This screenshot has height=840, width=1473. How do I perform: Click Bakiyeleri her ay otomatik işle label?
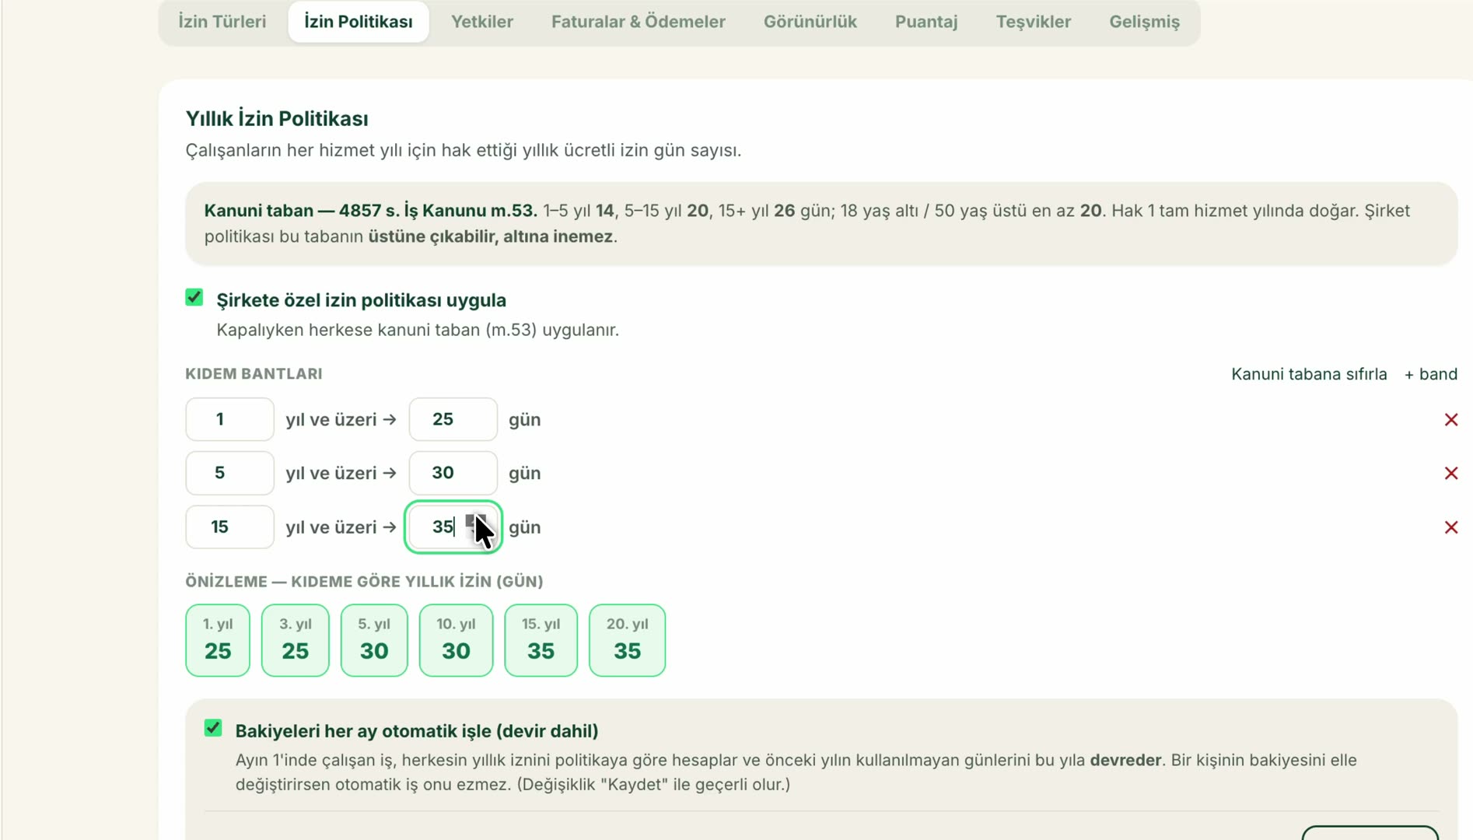click(x=417, y=731)
